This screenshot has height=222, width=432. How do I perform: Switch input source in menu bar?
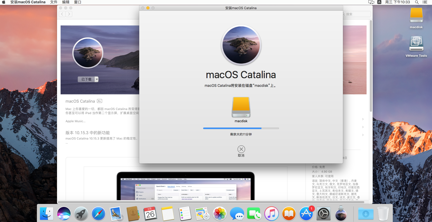click(x=379, y=2)
